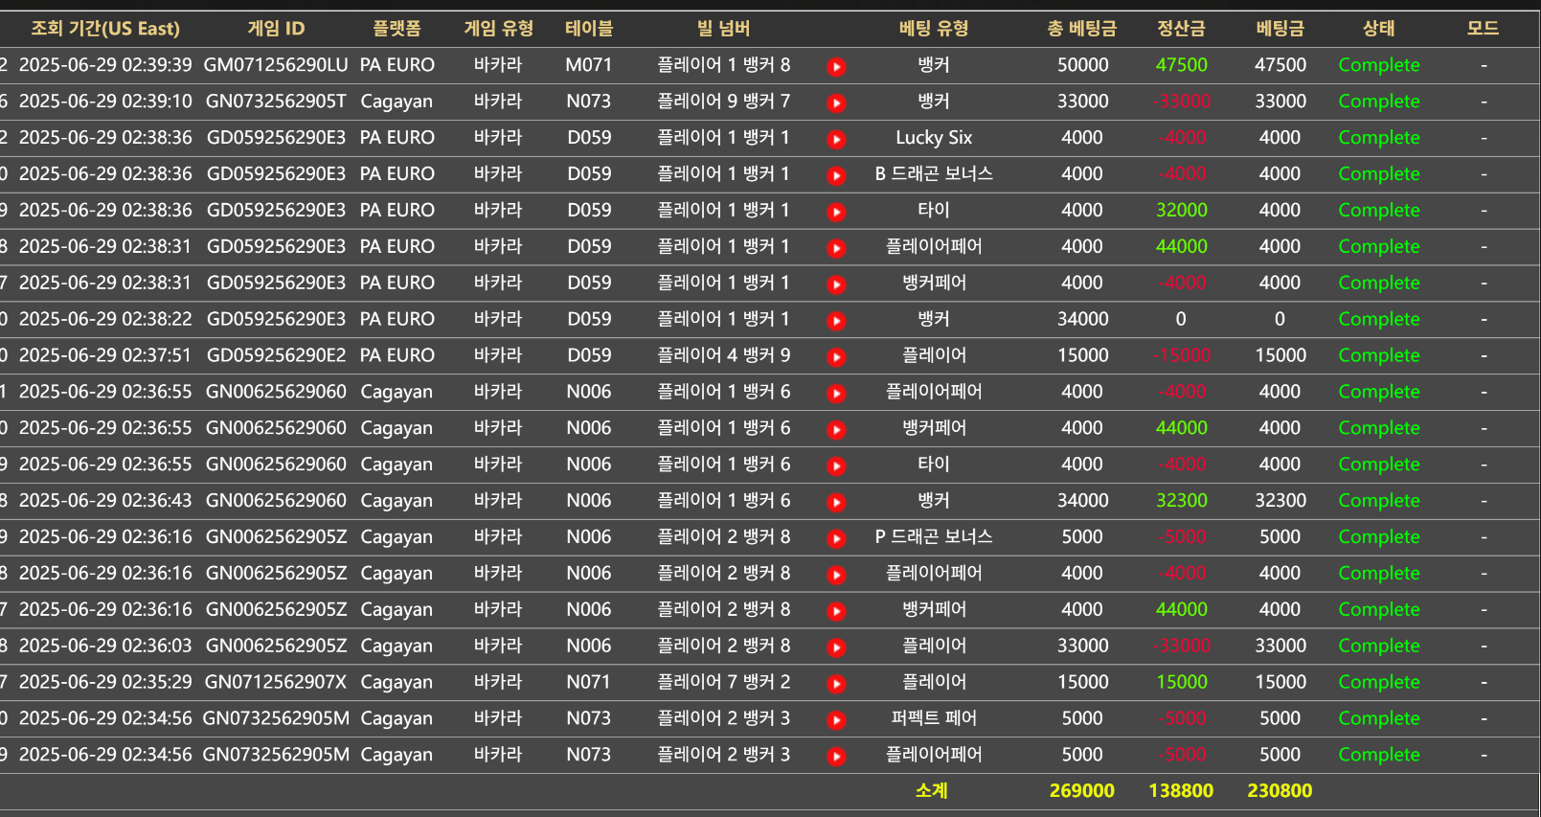Click subtotal total bet 269000

click(1082, 791)
